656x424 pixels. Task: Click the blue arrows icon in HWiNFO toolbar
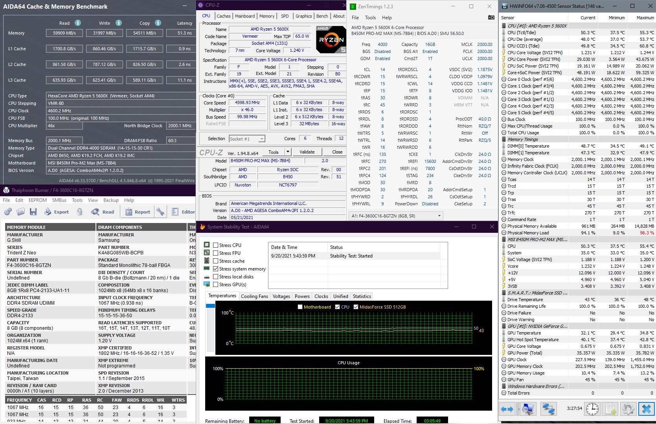(507, 409)
